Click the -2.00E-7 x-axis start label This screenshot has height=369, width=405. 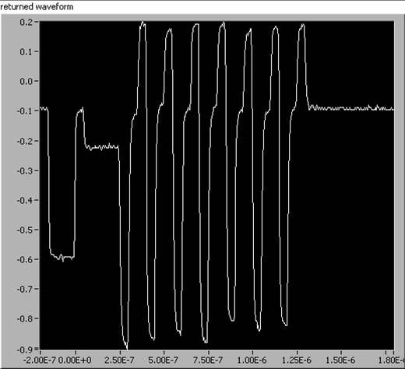coord(40,360)
